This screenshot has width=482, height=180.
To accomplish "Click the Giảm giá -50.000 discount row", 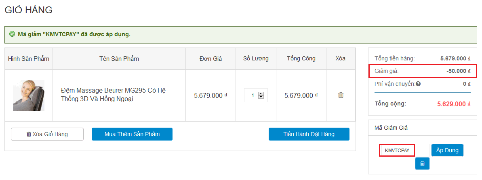I will click(x=422, y=71).
